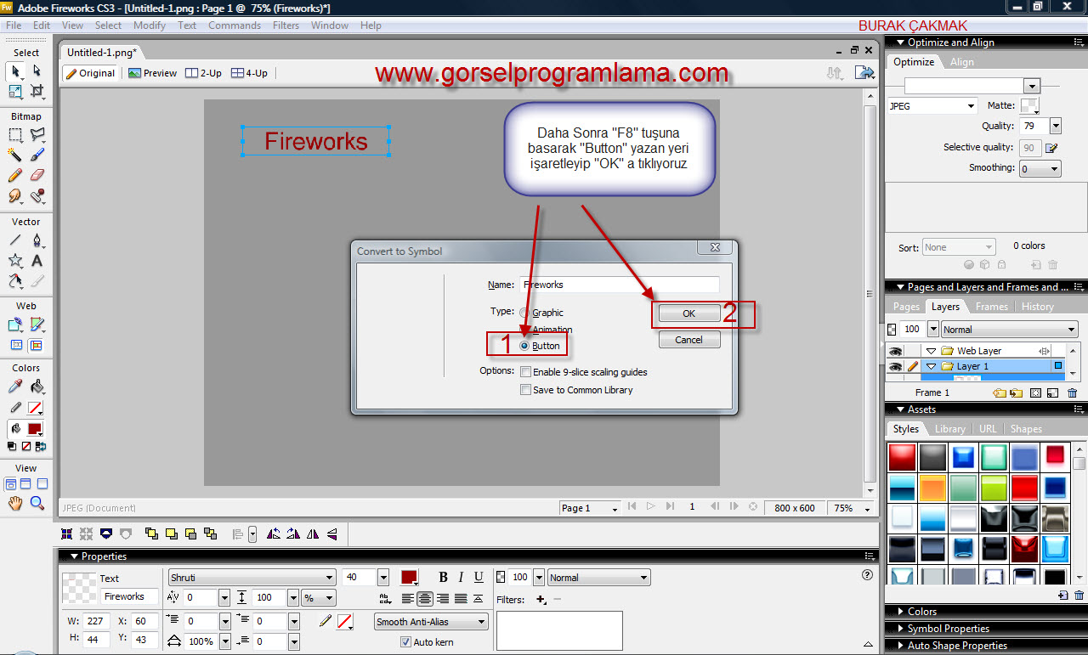Select the Hand tool
The width and height of the screenshot is (1088, 655).
tap(15, 503)
